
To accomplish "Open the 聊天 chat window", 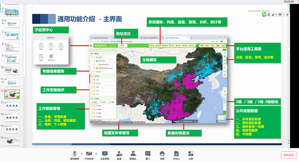I will pyautogui.click(x=148, y=155).
